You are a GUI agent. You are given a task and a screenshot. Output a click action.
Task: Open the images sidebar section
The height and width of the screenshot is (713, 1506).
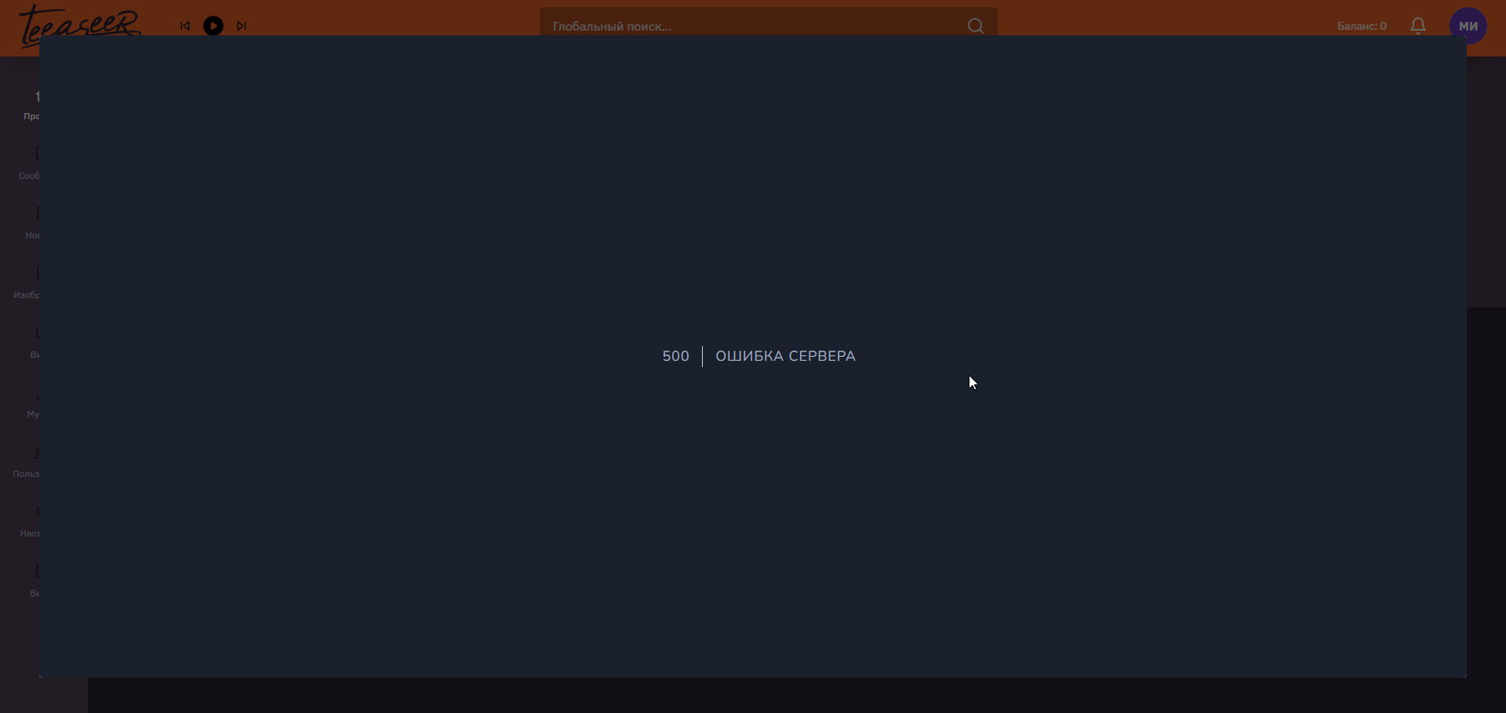pyautogui.click(x=28, y=284)
